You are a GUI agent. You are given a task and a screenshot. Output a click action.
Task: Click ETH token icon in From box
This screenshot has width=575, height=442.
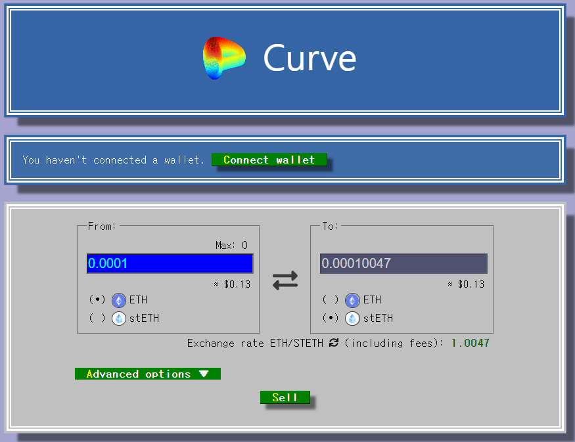pos(119,300)
